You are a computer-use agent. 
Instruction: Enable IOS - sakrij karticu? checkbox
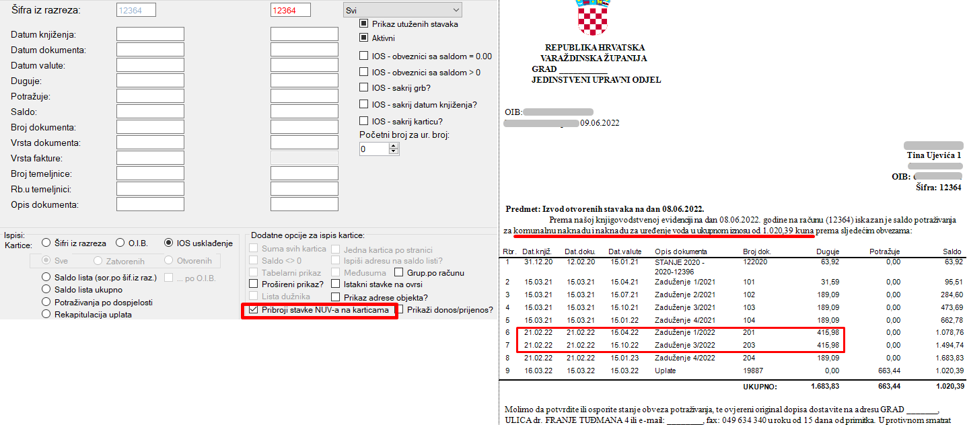point(364,122)
